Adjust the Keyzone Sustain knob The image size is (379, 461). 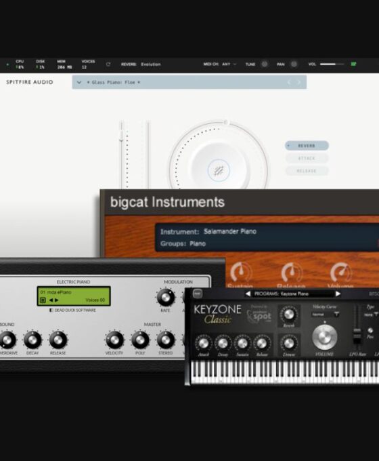click(242, 343)
